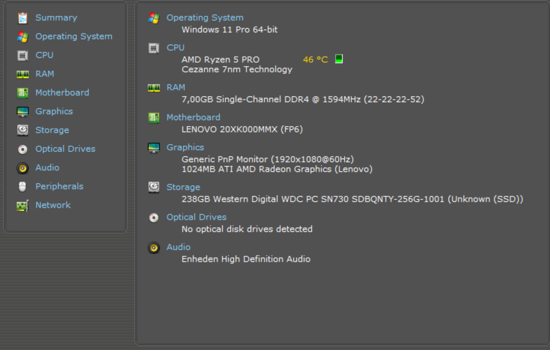
Task: Open the Graphics heading link in summary panel
Action: 185,147
